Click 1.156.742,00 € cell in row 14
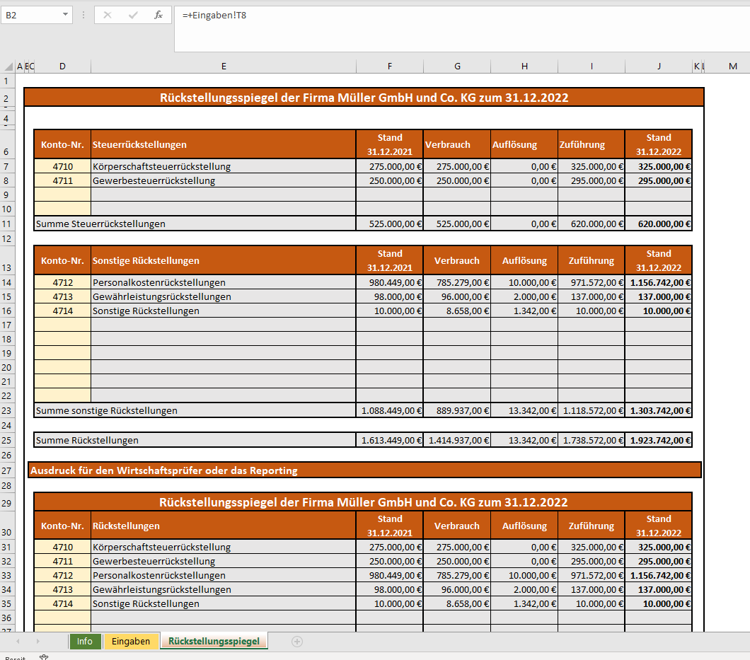This screenshot has height=660, width=750. click(x=659, y=283)
